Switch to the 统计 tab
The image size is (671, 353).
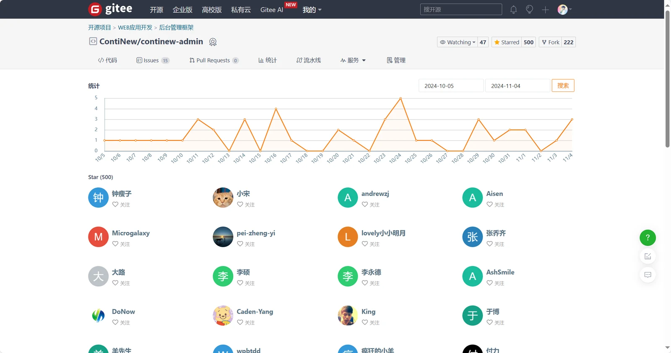[268, 60]
